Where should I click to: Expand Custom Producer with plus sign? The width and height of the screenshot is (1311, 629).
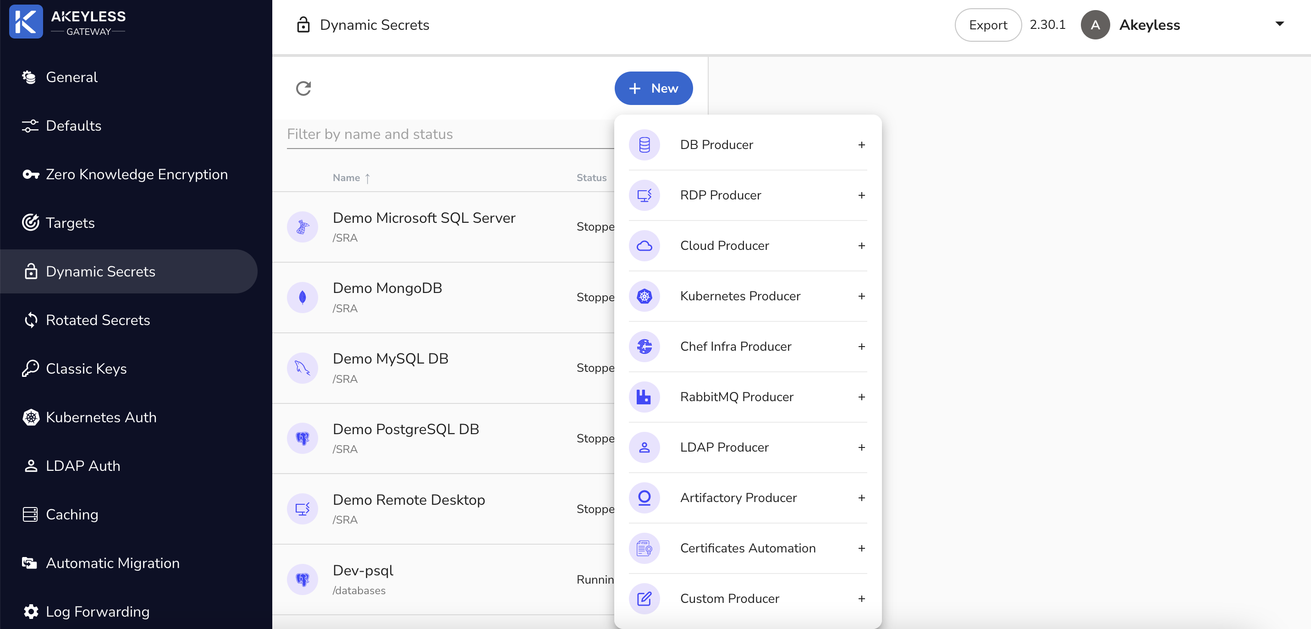point(862,598)
